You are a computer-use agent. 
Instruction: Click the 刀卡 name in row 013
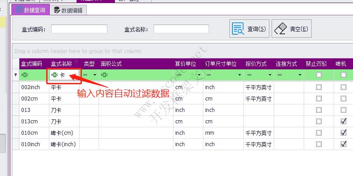[x=56, y=110]
